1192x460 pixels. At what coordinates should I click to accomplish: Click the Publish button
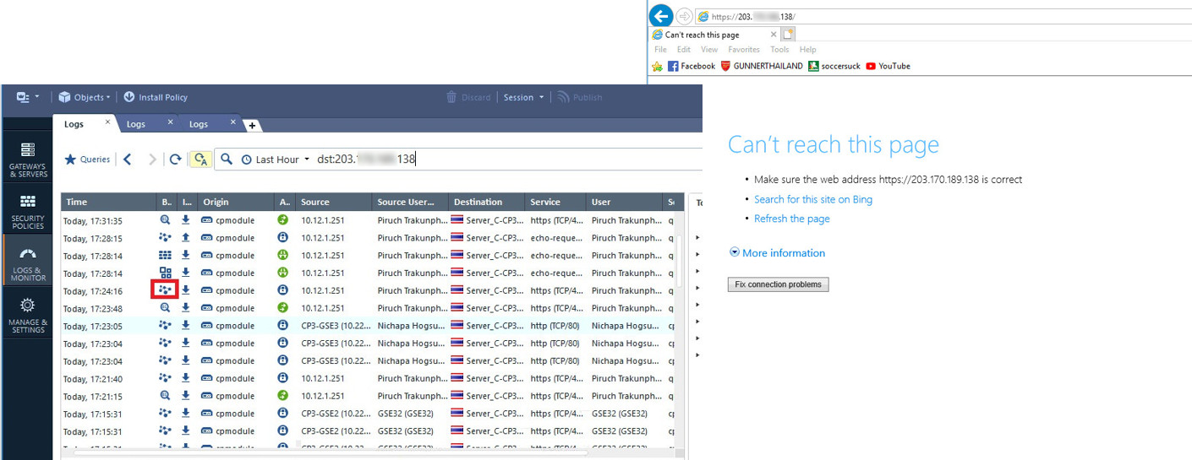coord(580,97)
